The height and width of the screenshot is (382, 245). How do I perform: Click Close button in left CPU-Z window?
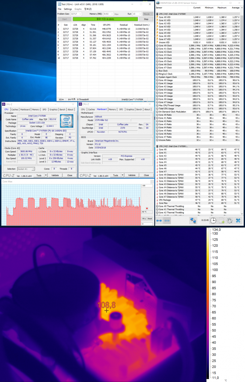[x=70, y=175]
